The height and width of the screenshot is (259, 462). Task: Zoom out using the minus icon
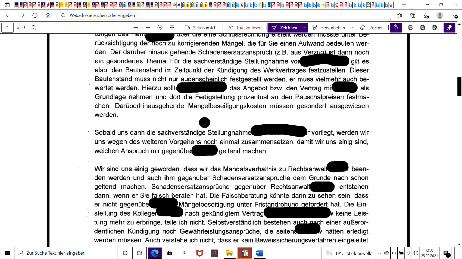pyautogui.click(x=136, y=28)
